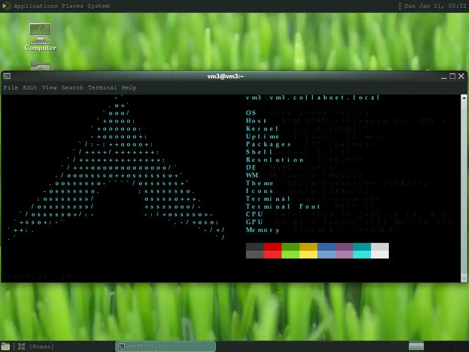The image size is (469, 352).
Task: Close the vm3@vm3 terminal window
Action: coord(461,77)
